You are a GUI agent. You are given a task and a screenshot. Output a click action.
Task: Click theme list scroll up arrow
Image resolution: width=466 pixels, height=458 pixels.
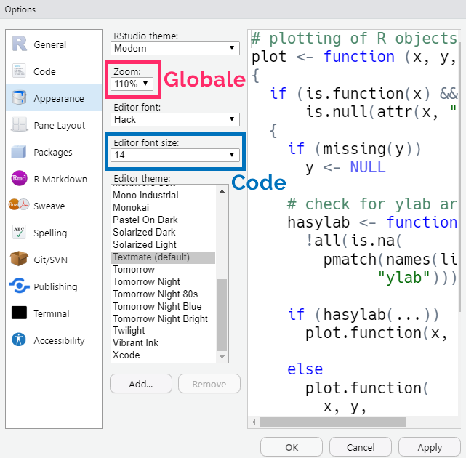tap(222, 191)
